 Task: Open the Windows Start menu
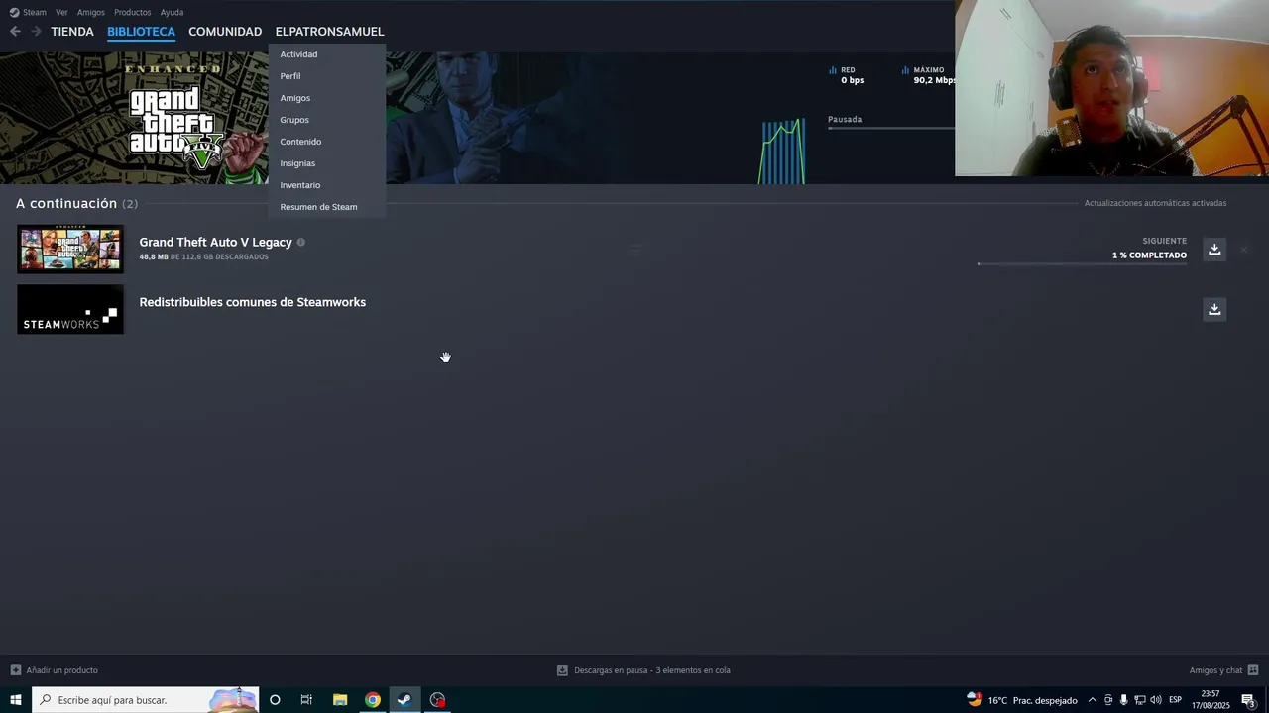coord(16,700)
